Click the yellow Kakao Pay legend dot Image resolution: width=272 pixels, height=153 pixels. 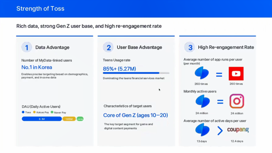pos(34,112)
